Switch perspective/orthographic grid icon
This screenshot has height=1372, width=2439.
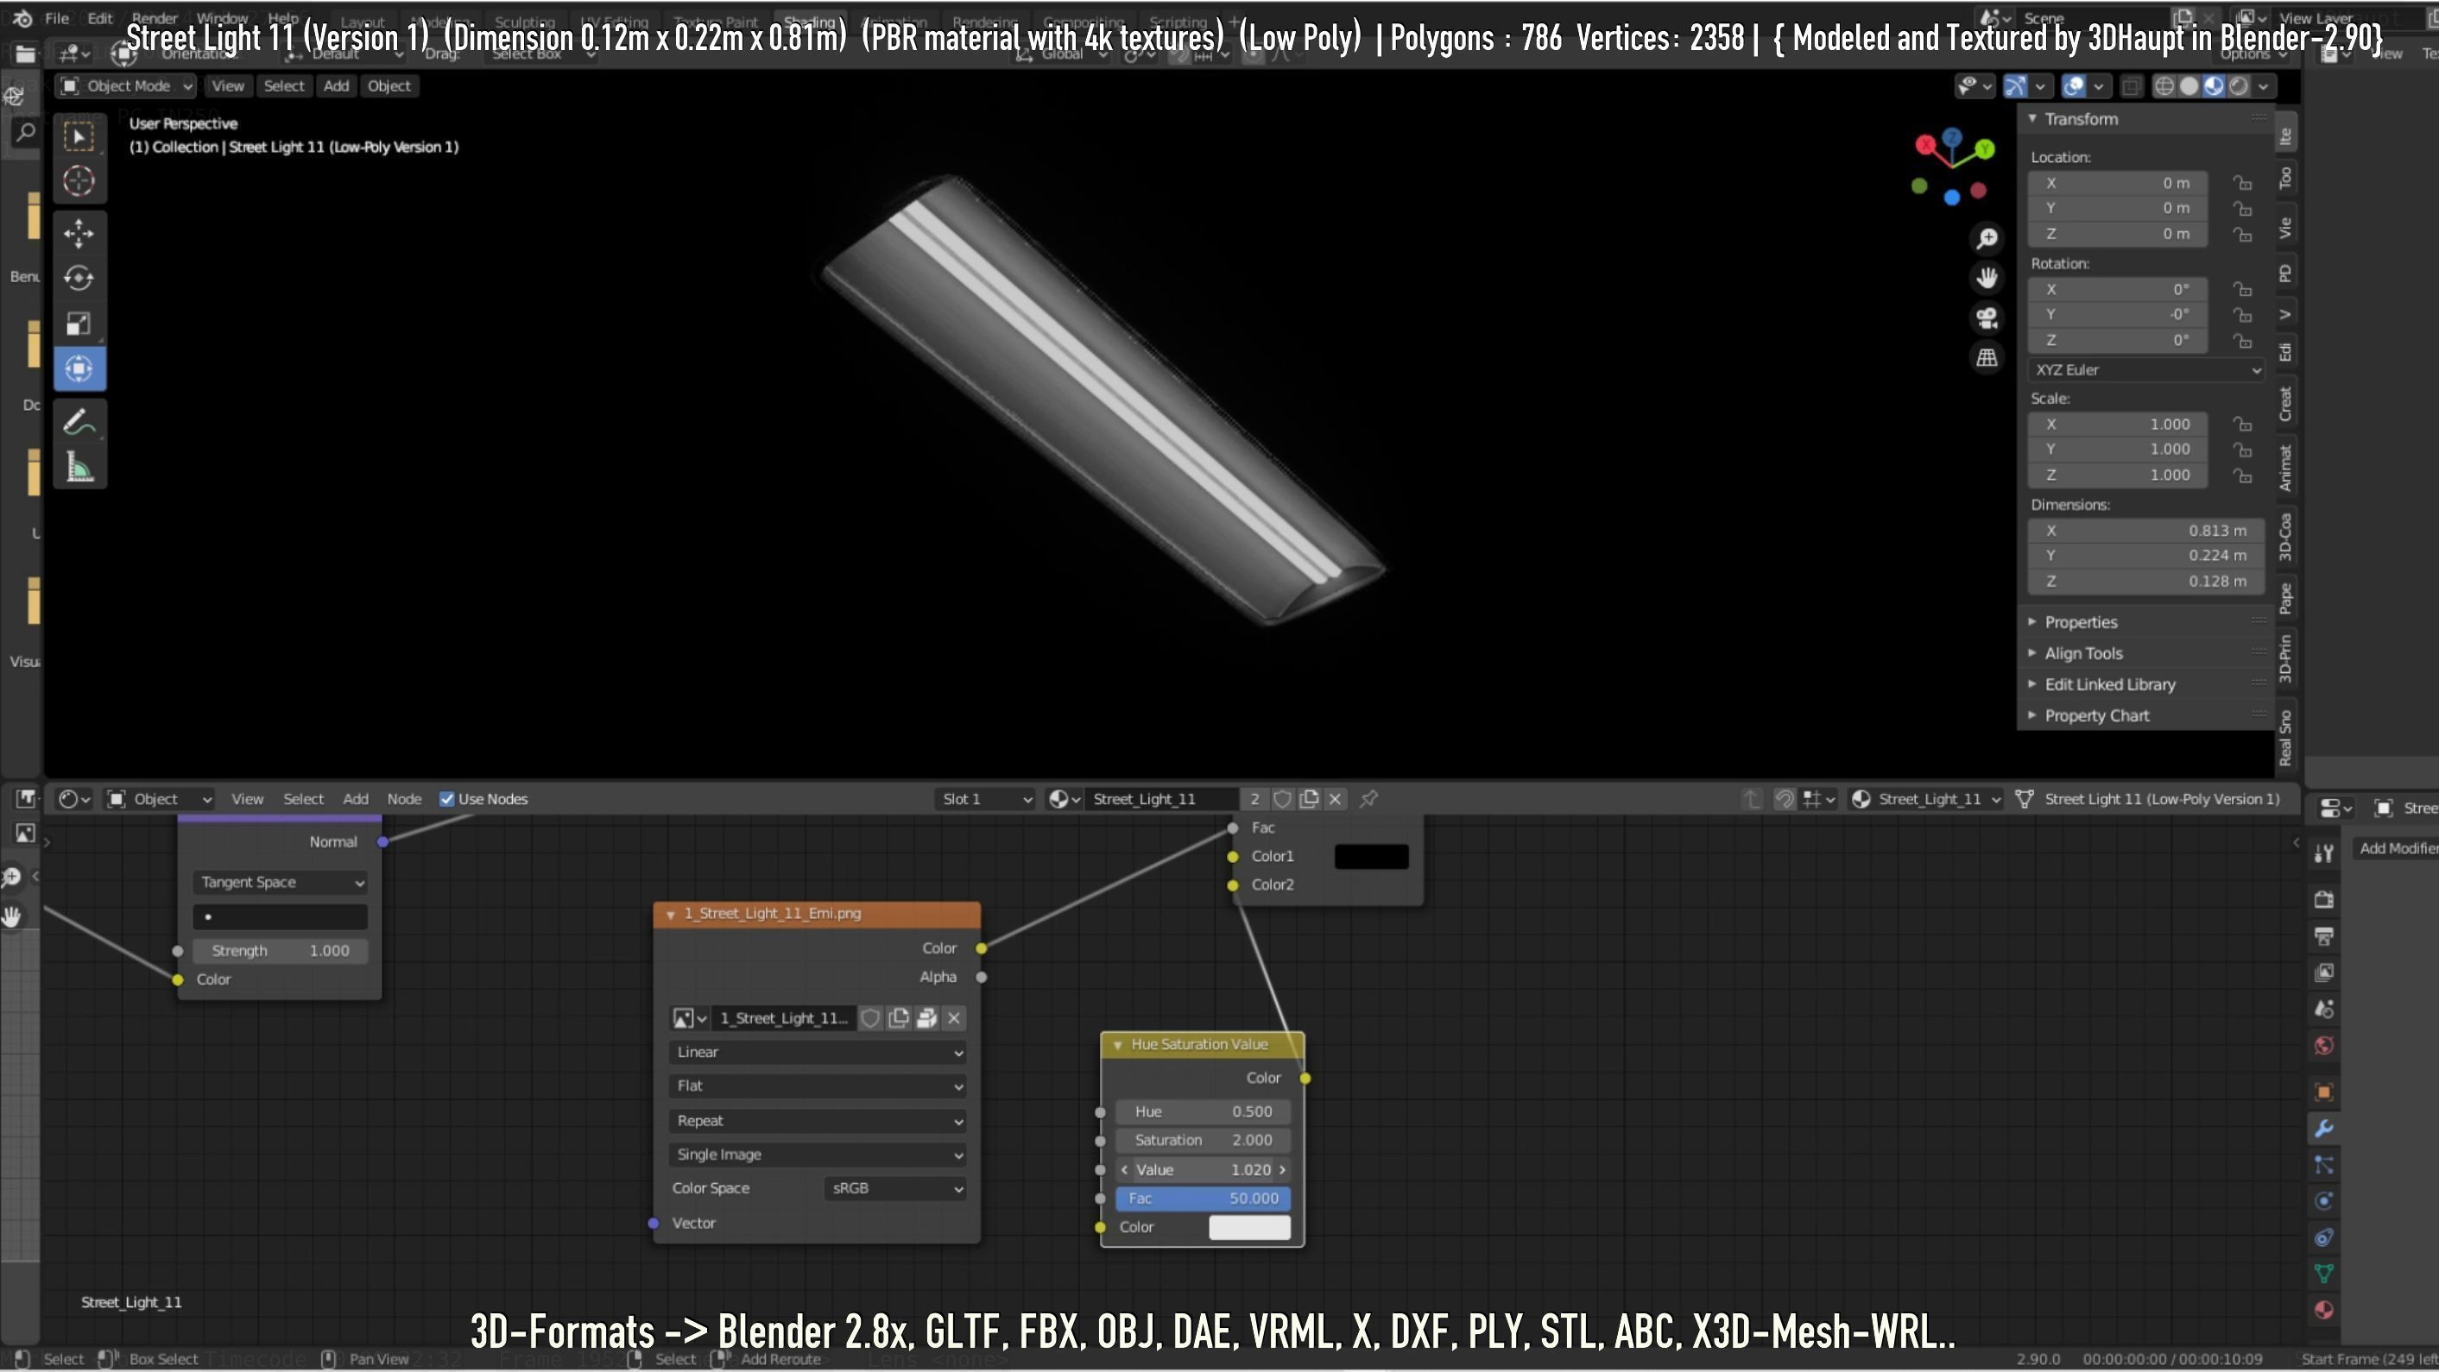[x=1987, y=357]
